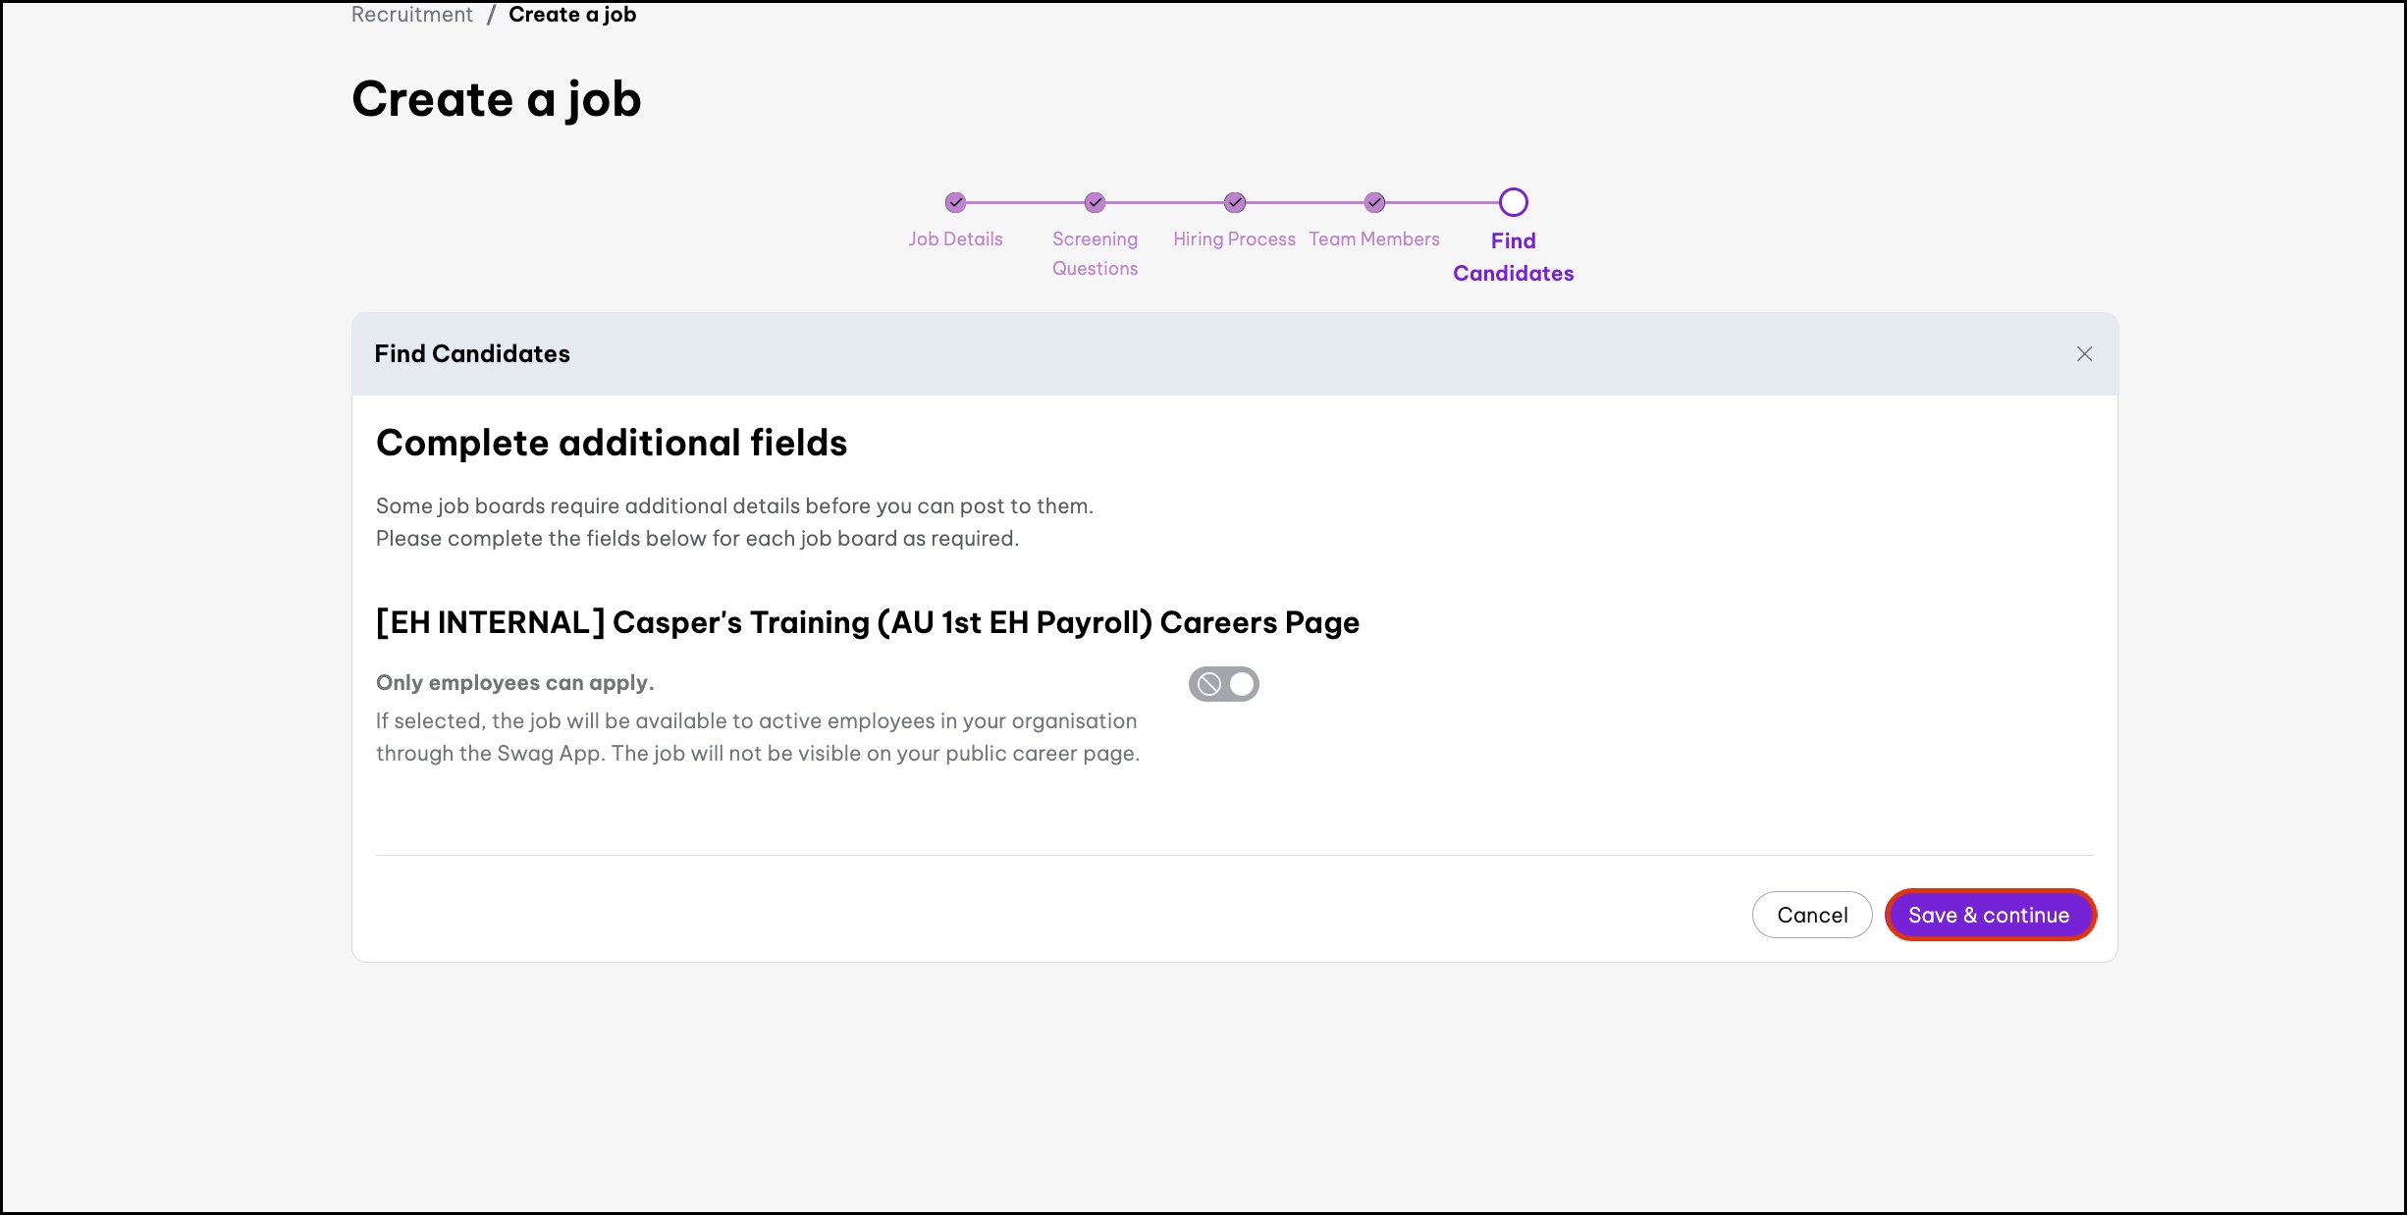Close the Find Candidates panel with X
Viewport: 2407px width, 1215px height.
(x=2084, y=354)
